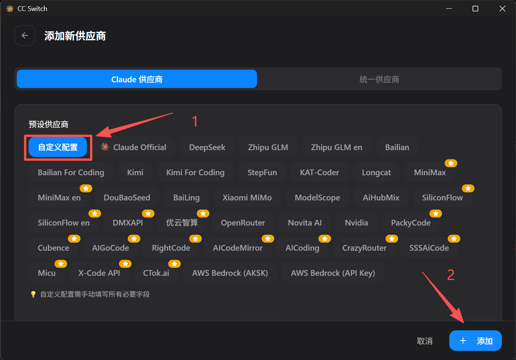This screenshot has width=516, height=360.
Task: Click the star badge on PackyCode preset
Action: pyautogui.click(x=436, y=214)
